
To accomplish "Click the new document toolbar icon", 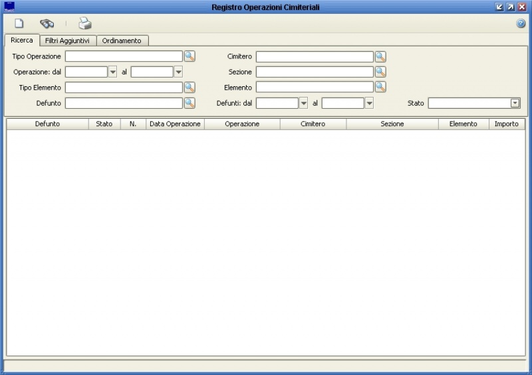I will click(x=19, y=23).
